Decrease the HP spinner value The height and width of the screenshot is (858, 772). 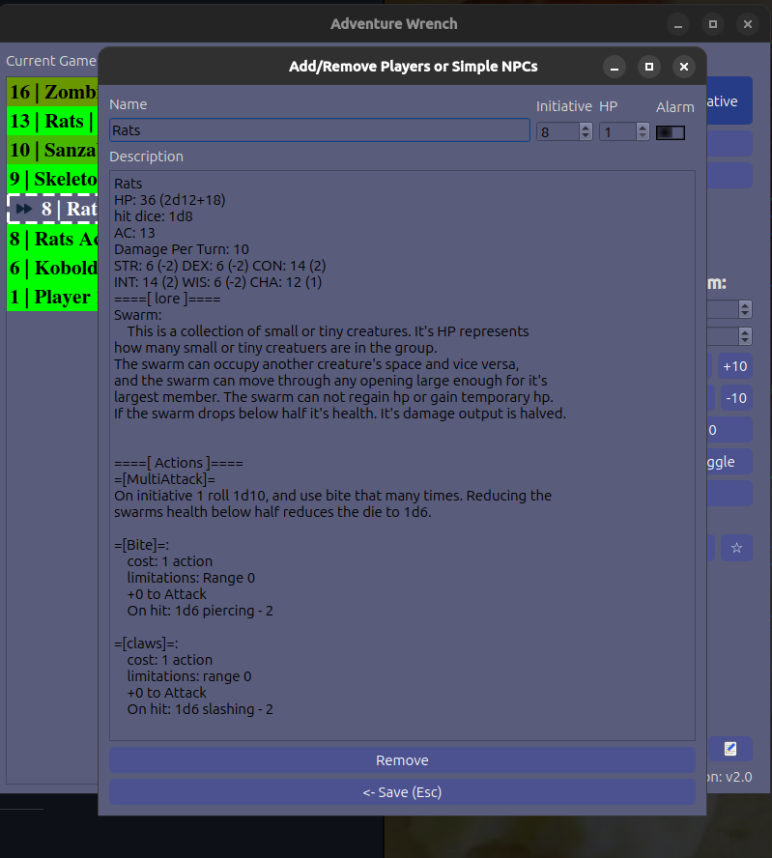click(x=642, y=136)
